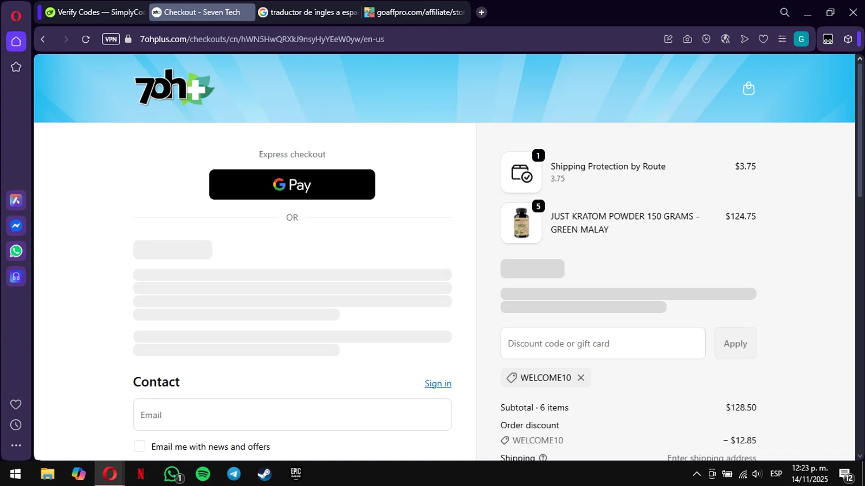This screenshot has width=865, height=486.
Task: Click the Apply discount button
Action: (x=735, y=343)
